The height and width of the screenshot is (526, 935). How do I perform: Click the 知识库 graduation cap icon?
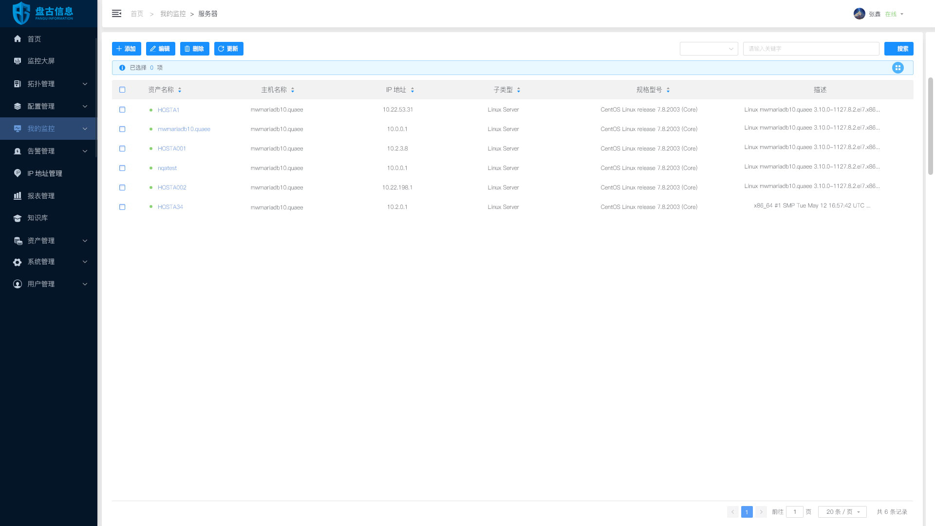[x=18, y=218]
